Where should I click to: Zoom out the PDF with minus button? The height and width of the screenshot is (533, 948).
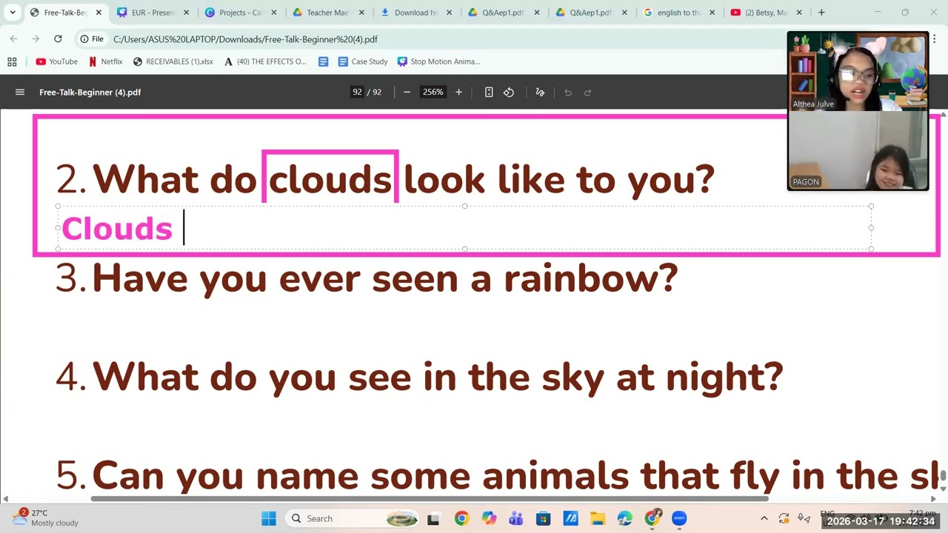tap(407, 92)
